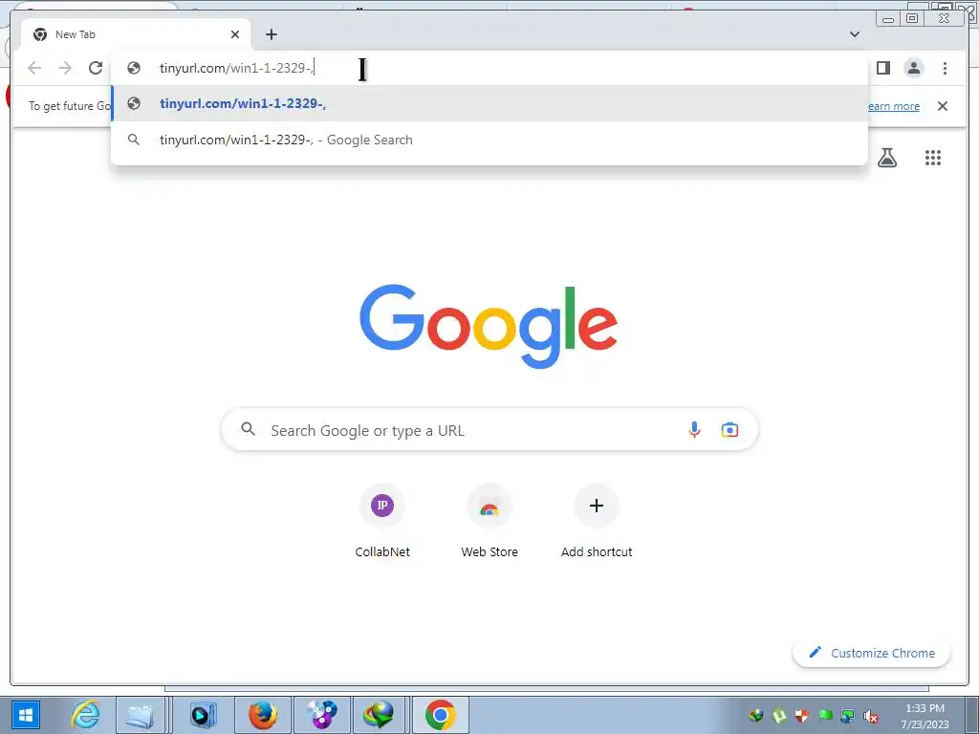Start voice search with microphone
The image size is (979, 734).
click(694, 429)
